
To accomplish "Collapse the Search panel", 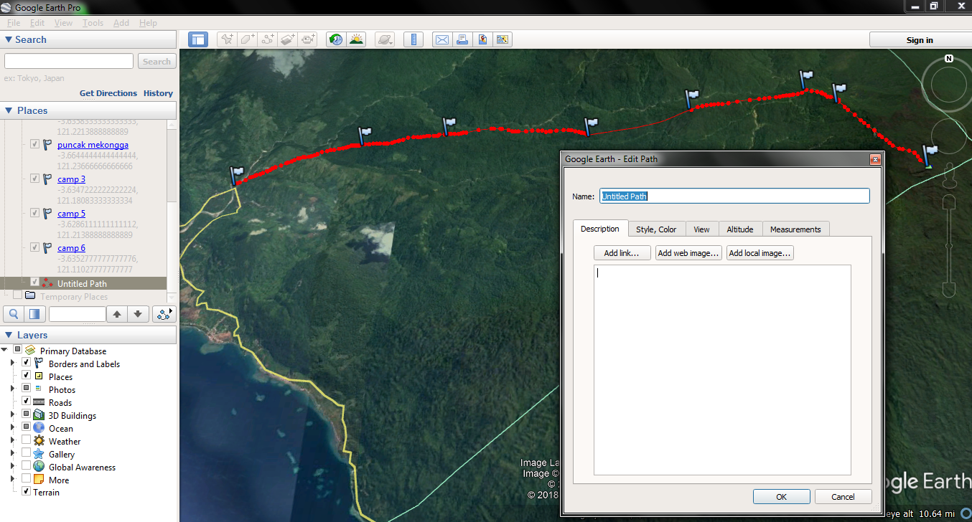I will pyautogui.click(x=9, y=40).
